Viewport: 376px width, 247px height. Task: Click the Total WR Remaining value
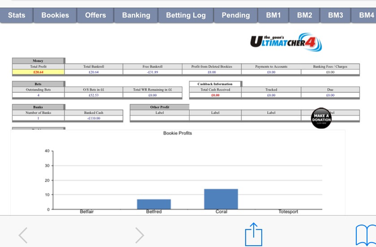pyautogui.click(x=152, y=95)
